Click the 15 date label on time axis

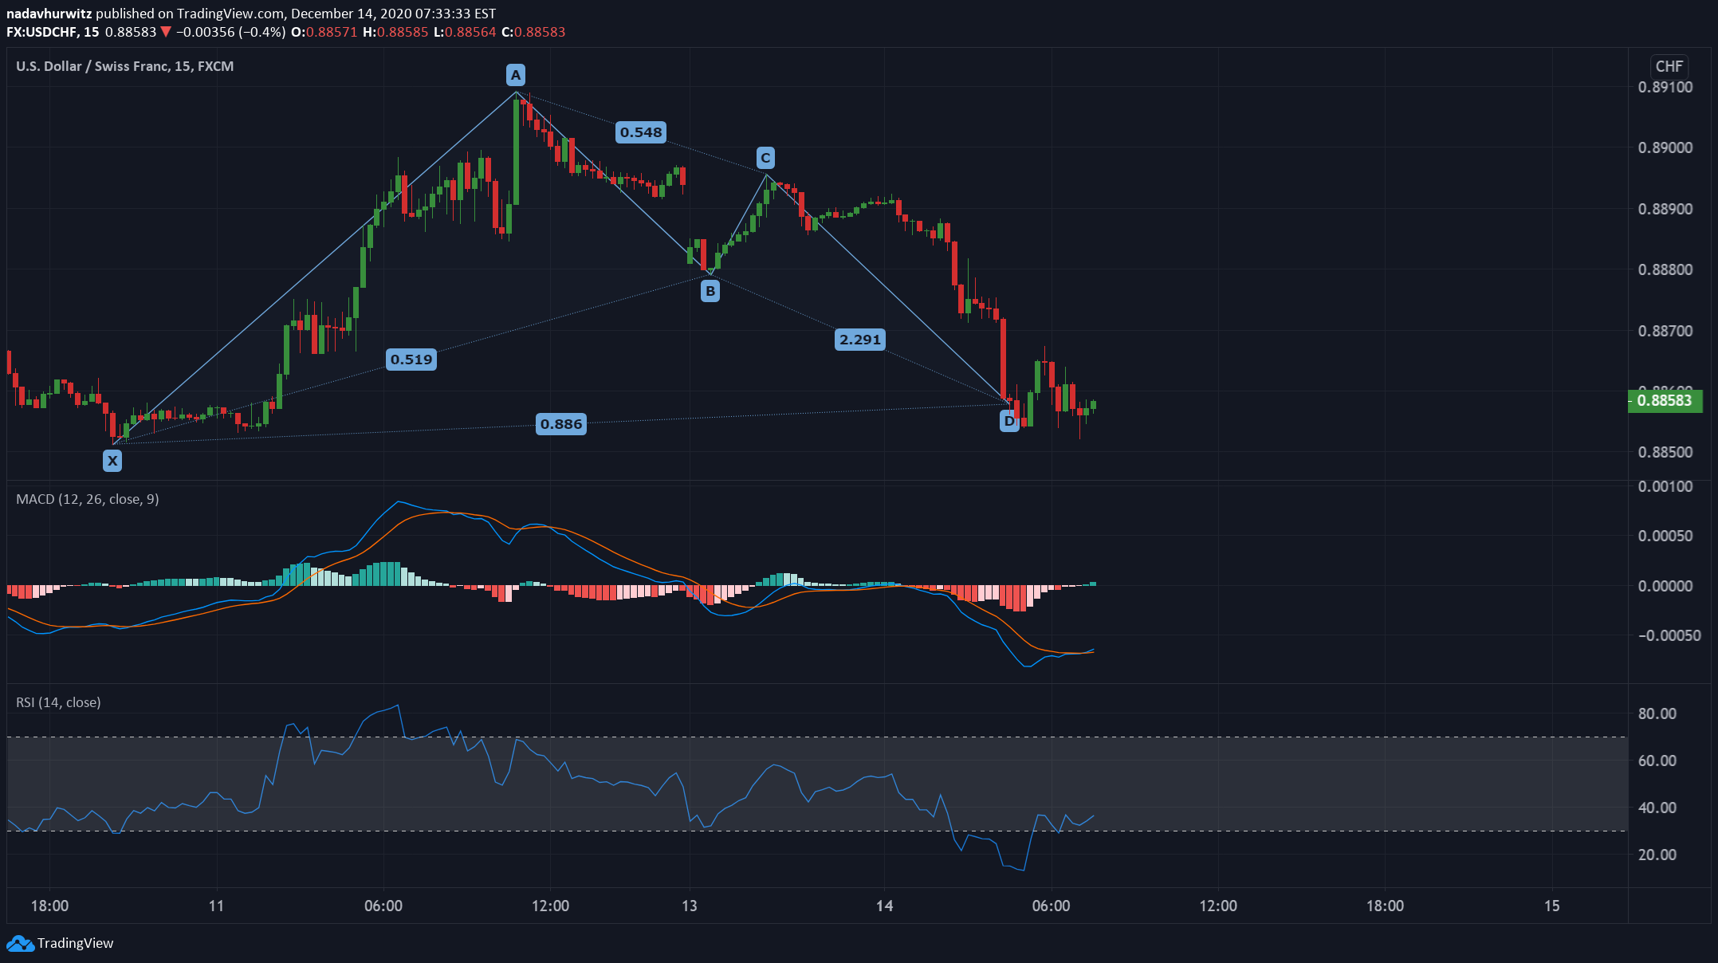pyautogui.click(x=1552, y=906)
